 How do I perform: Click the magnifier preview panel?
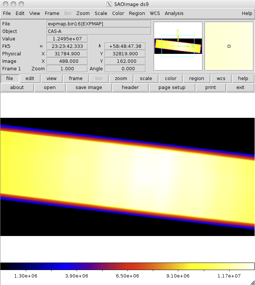tap(229, 46)
